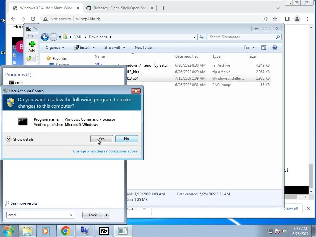Click Show all downloads in Chrome
This screenshot has width=316, height=237.
coord(291,208)
